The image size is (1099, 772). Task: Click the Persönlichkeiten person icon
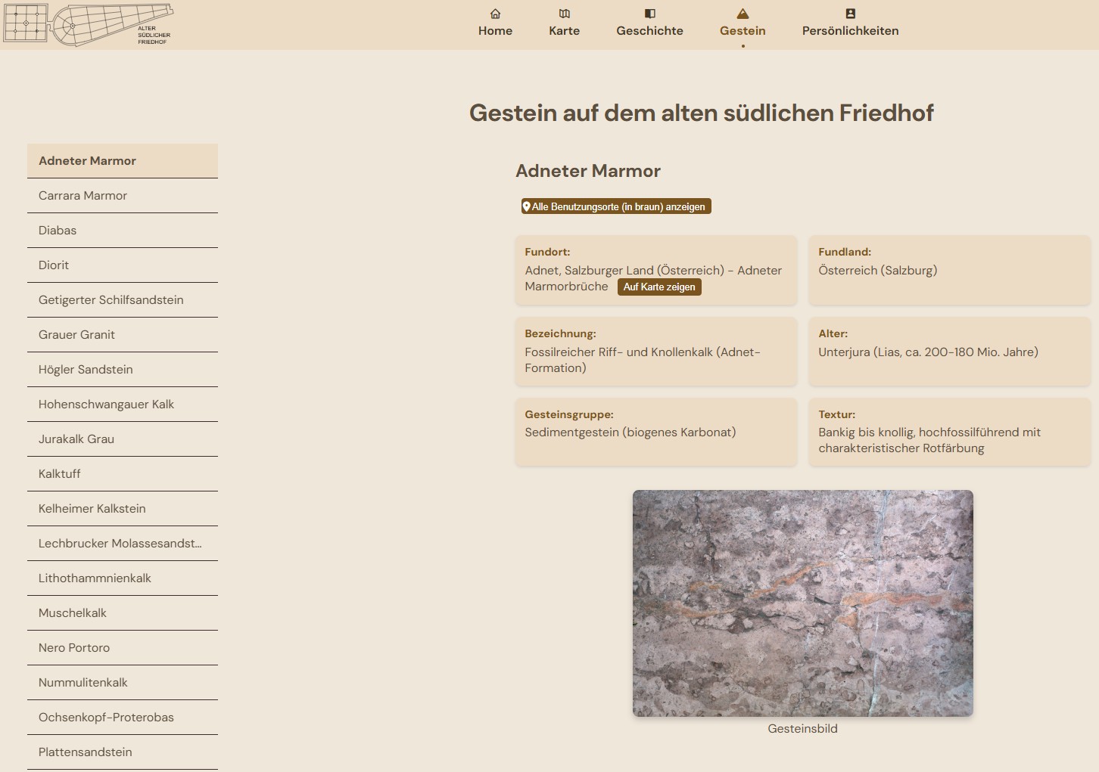pos(850,14)
